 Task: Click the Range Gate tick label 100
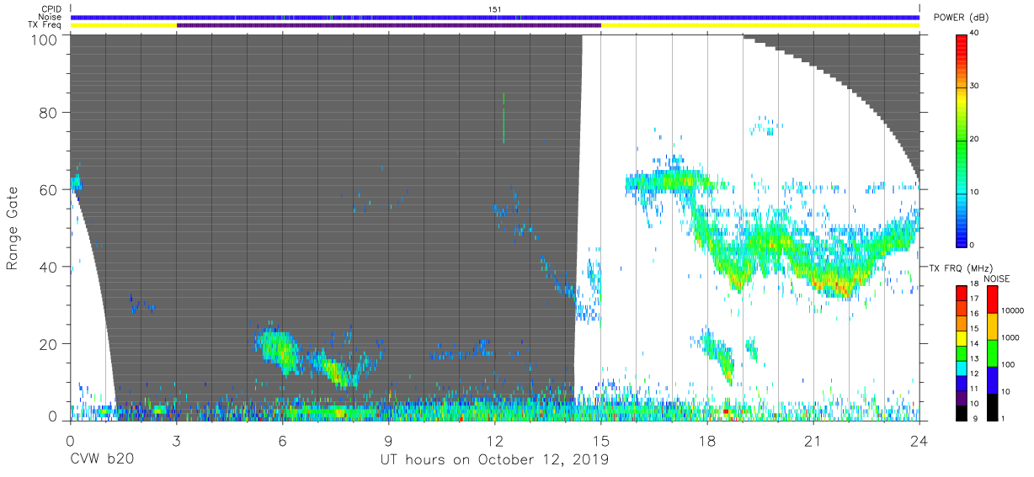[x=43, y=39]
